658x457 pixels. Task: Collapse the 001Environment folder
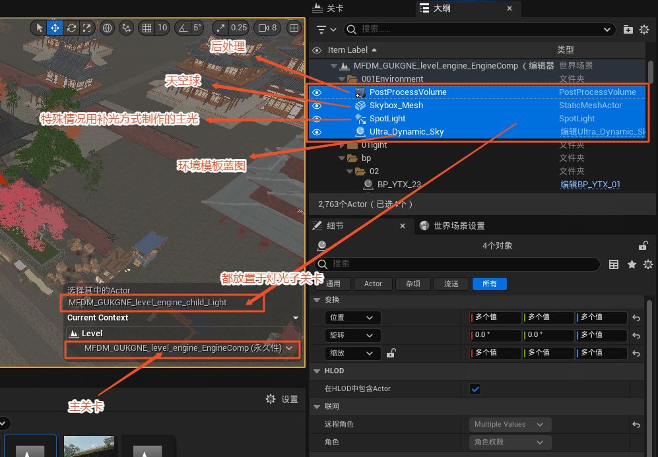coord(342,79)
